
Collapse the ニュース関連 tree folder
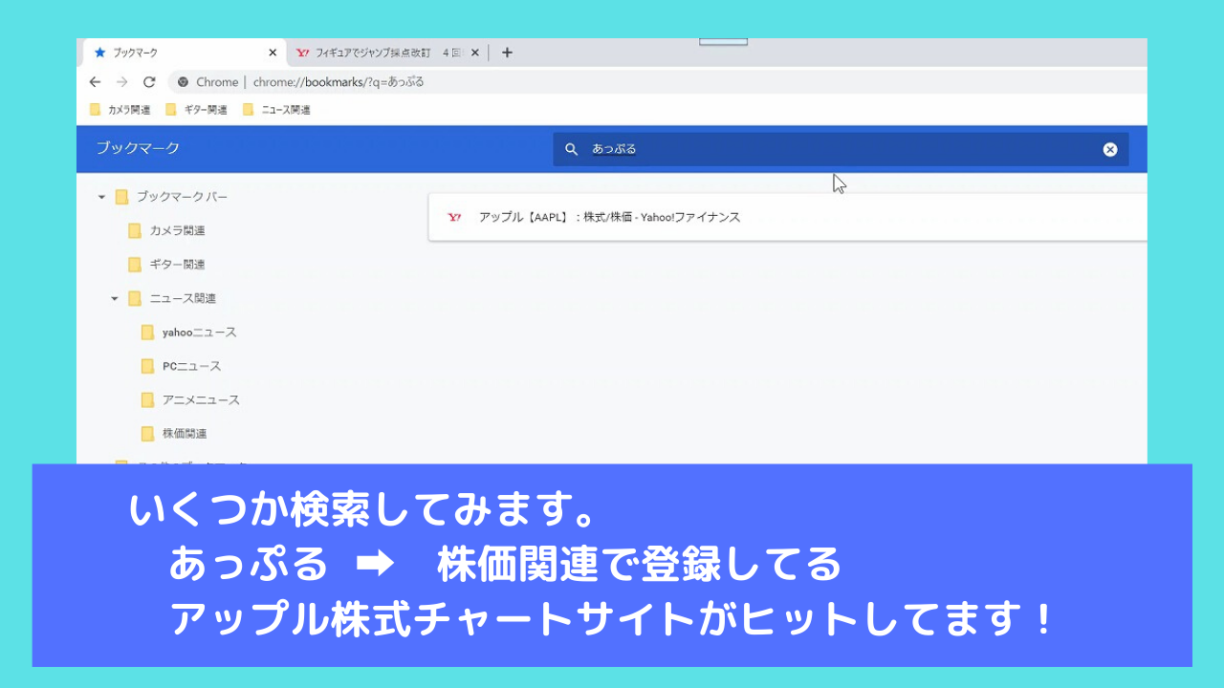point(115,298)
